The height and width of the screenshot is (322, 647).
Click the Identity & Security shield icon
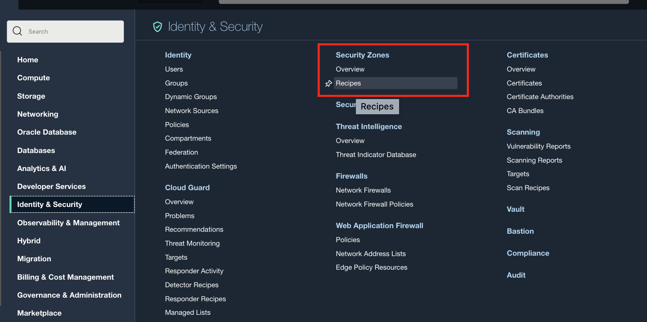(157, 26)
